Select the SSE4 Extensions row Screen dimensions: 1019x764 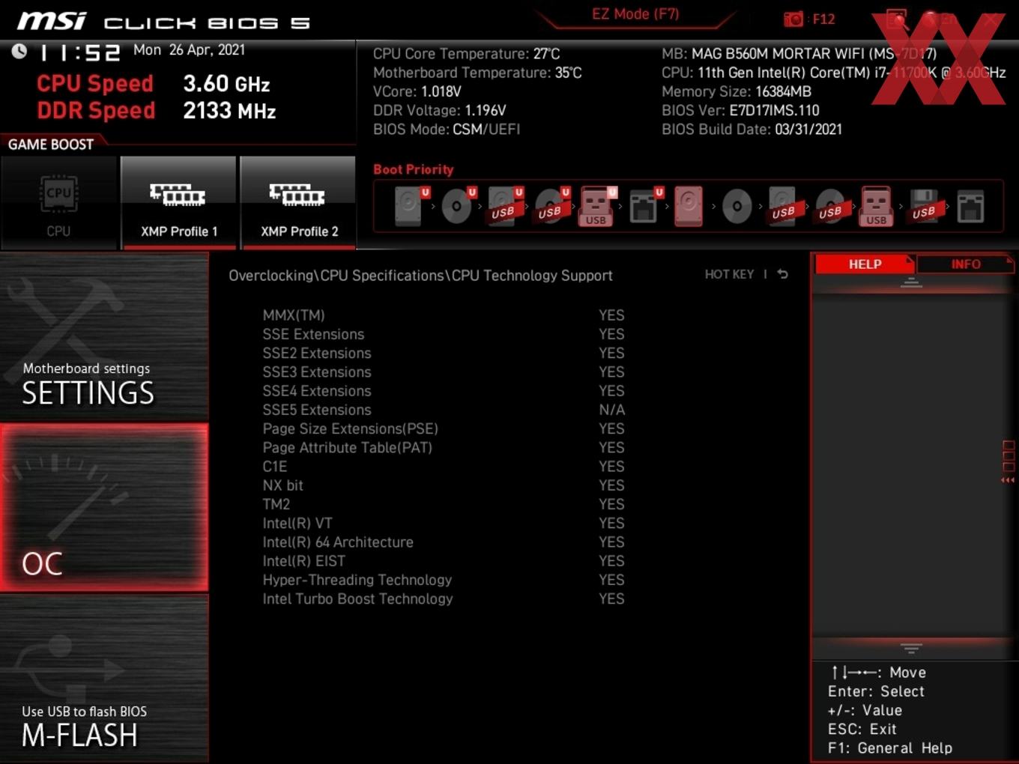click(x=444, y=391)
